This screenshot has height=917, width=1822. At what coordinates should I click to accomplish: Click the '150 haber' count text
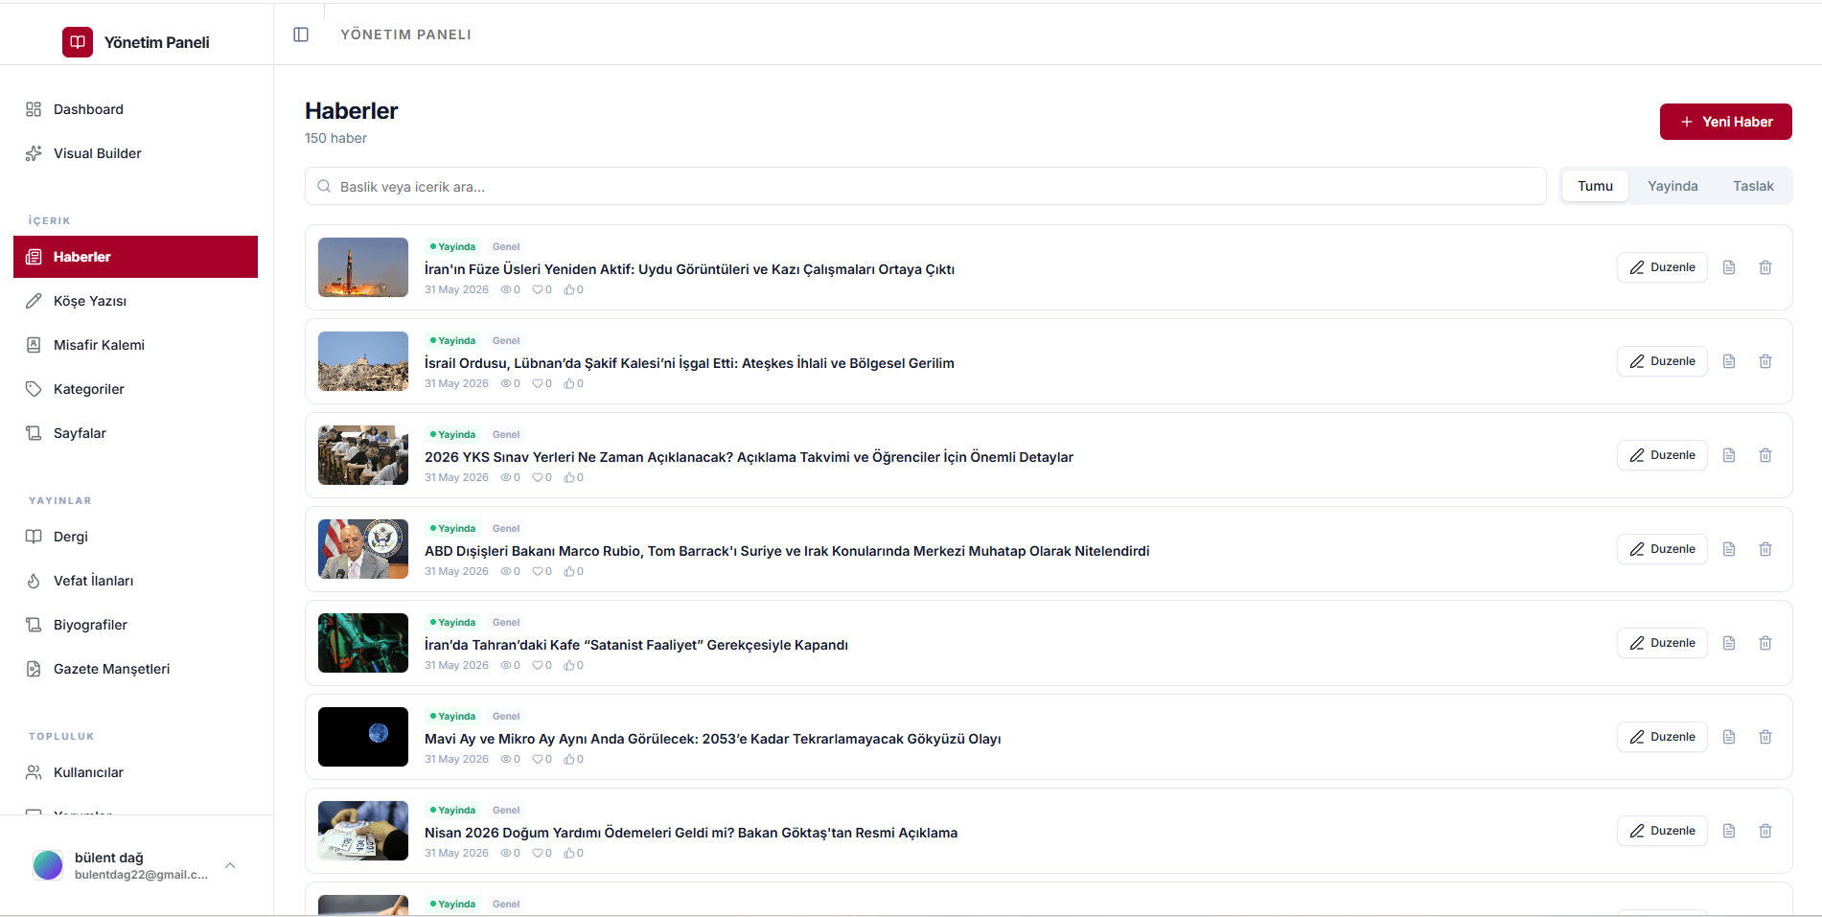[335, 138]
